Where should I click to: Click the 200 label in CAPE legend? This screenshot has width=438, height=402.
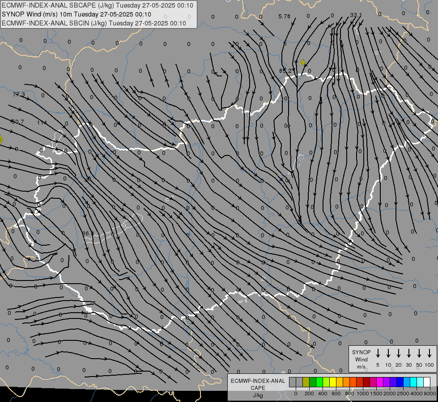309,394
